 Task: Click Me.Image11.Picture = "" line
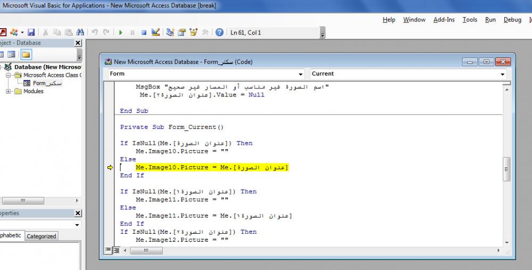pos(182,200)
